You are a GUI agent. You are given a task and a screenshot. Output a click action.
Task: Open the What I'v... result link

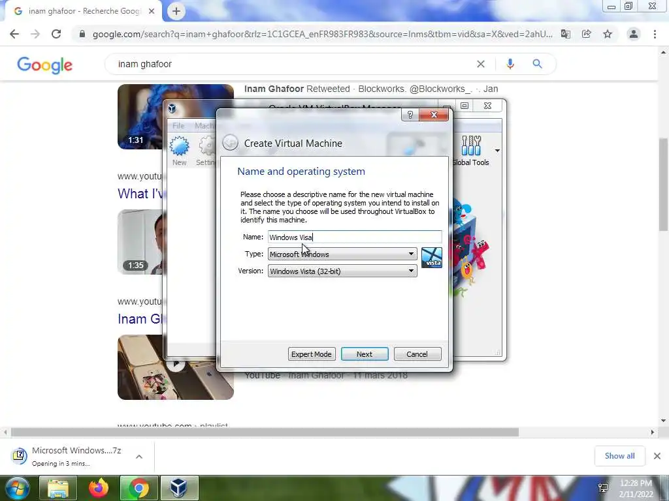coord(141,194)
